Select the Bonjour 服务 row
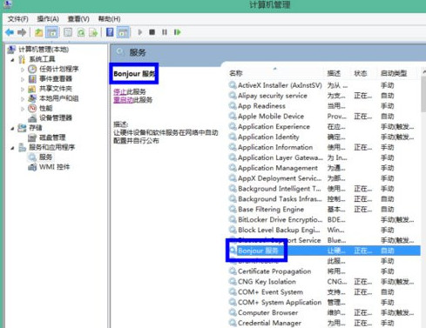The width and height of the screenshot is (426, 328). [324, 251]
